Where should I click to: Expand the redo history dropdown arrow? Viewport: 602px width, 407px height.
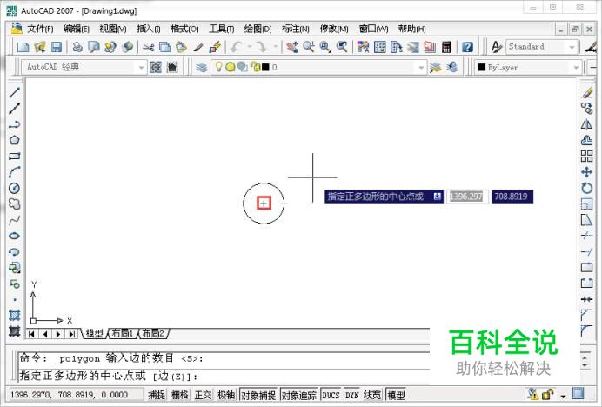(x=275, y=47)
